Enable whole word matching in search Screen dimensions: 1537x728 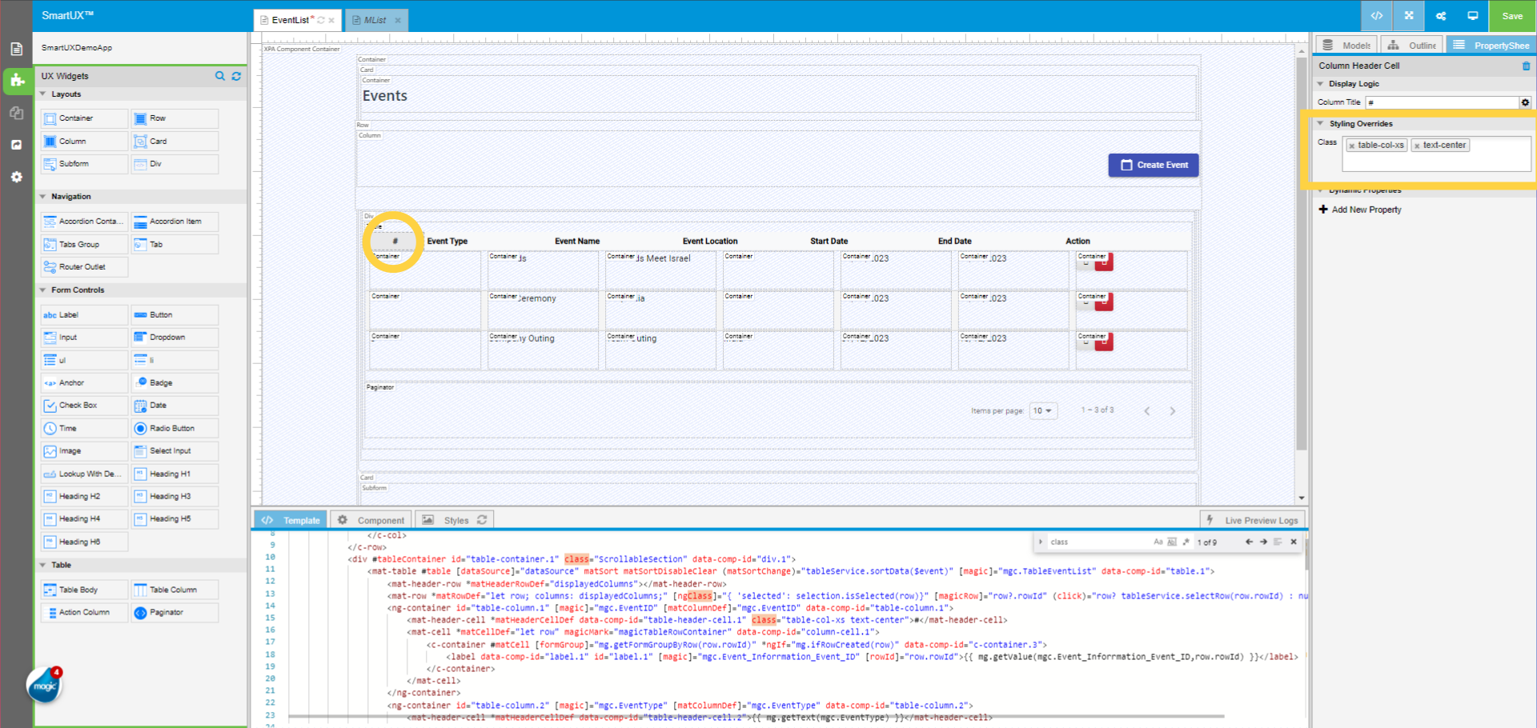coord(1172,542)
